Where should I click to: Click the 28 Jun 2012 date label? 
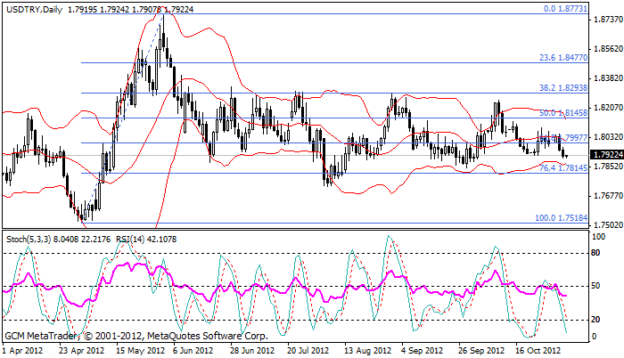pos(252,351)
